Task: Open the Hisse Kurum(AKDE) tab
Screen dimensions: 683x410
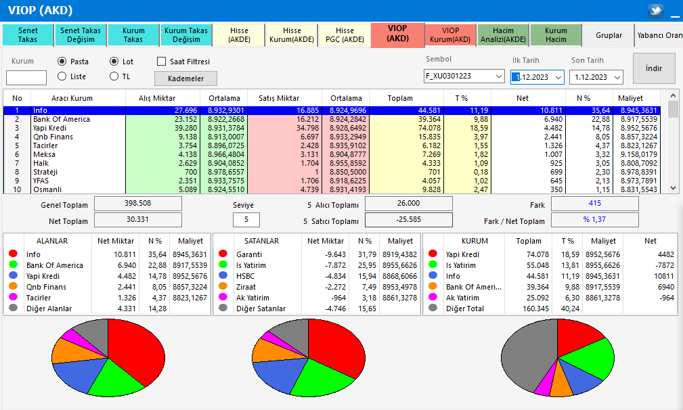Action: click(x=292, y=35)
